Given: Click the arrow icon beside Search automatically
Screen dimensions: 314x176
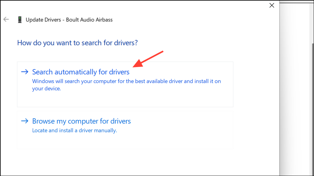Looking at the screenshot, I should point(24,72).
